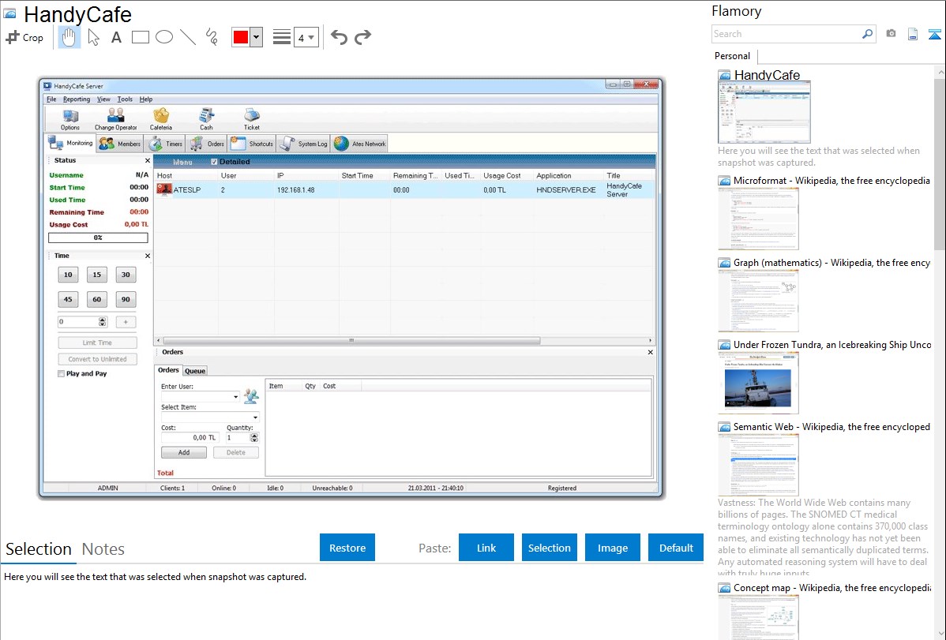Click the Restore button
946x640 pixels.
[x=347, y=548]
